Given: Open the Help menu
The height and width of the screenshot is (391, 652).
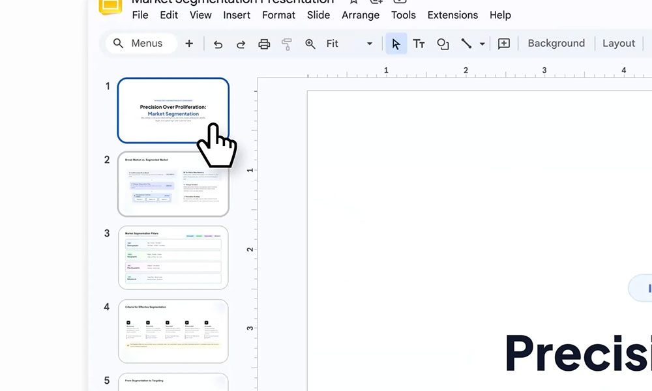Looking at the screenshot, I should click(500, 15).
